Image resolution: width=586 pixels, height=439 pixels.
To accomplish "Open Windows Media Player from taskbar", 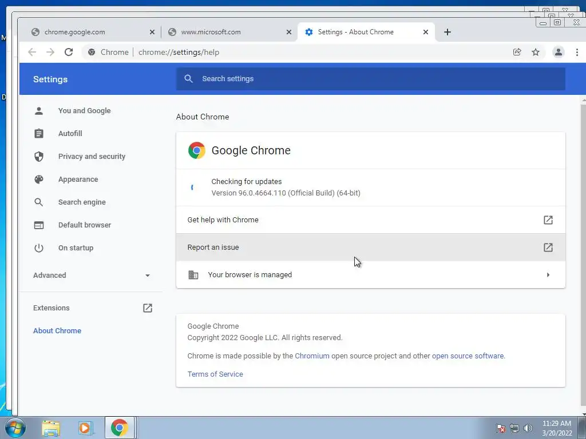I will (85, 428).
